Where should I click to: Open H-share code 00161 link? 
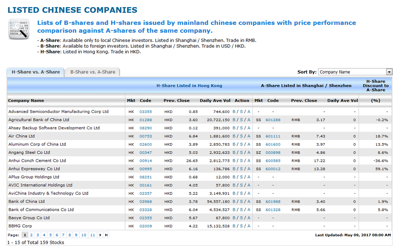tap(146, 185)
